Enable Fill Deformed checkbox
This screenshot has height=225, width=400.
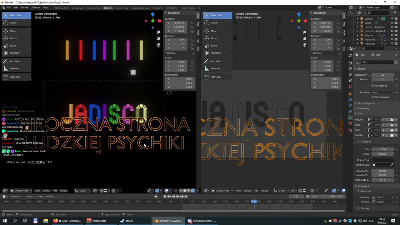[373, 97]
